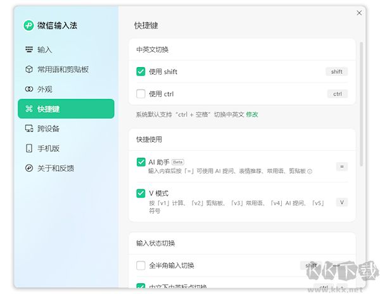Click the Beta tag next to AI 助手
The image size is (380, 294).
pyautogui.click(x=178, y=162)
